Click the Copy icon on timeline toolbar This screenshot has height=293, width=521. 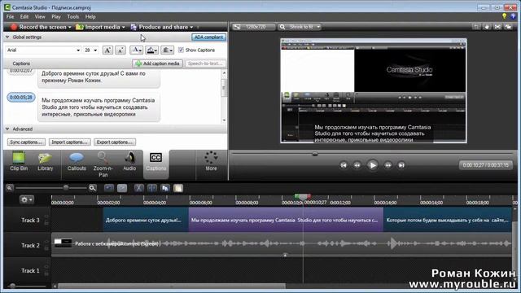165,188
